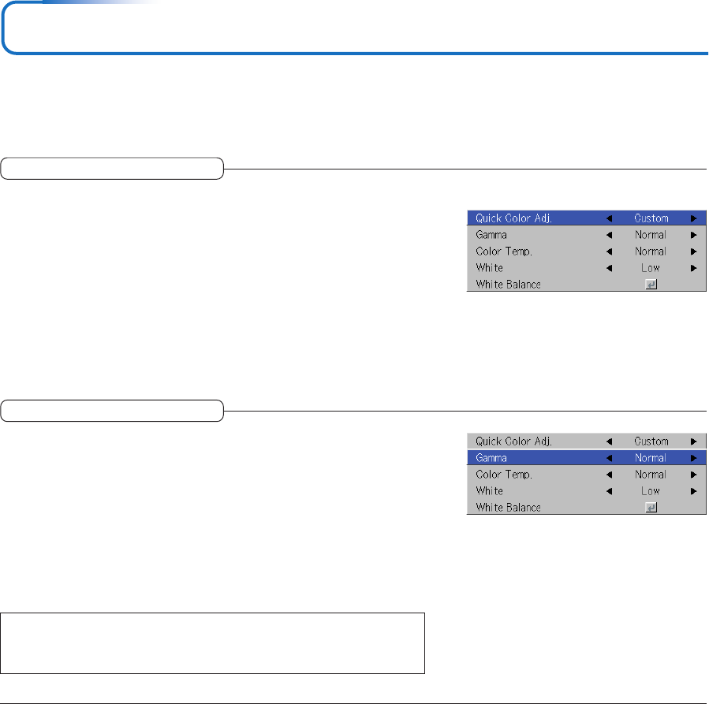Click right arrow beside Gamma in lower menu
This screenshot has width=709, height=704.
point(693,458)
